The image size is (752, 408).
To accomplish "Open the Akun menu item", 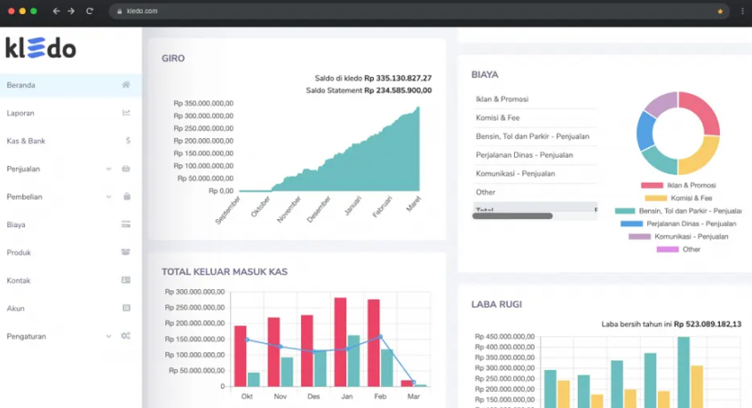I will coord(15,309).
